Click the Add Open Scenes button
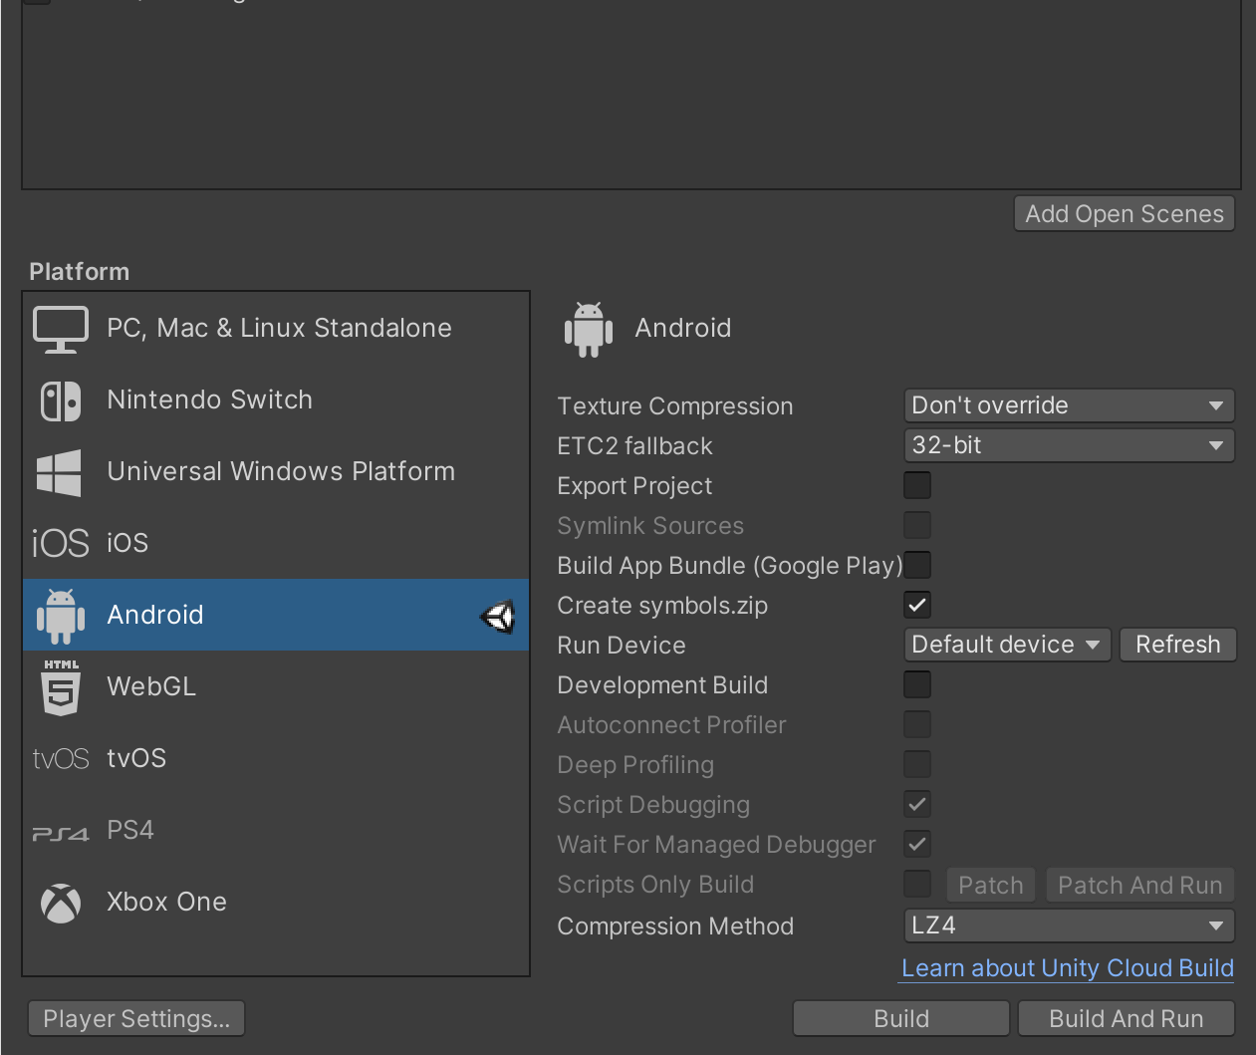 click(x=1124, y=213)
